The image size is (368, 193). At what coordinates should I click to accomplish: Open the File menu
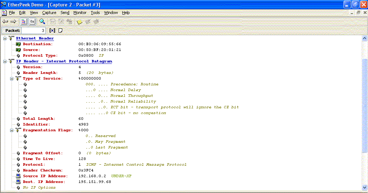tap(12, 13)
